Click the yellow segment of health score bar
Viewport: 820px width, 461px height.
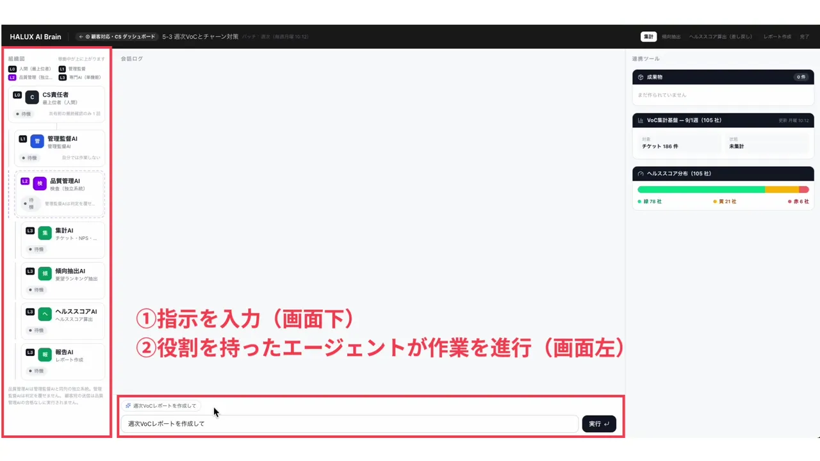(782, 190)
